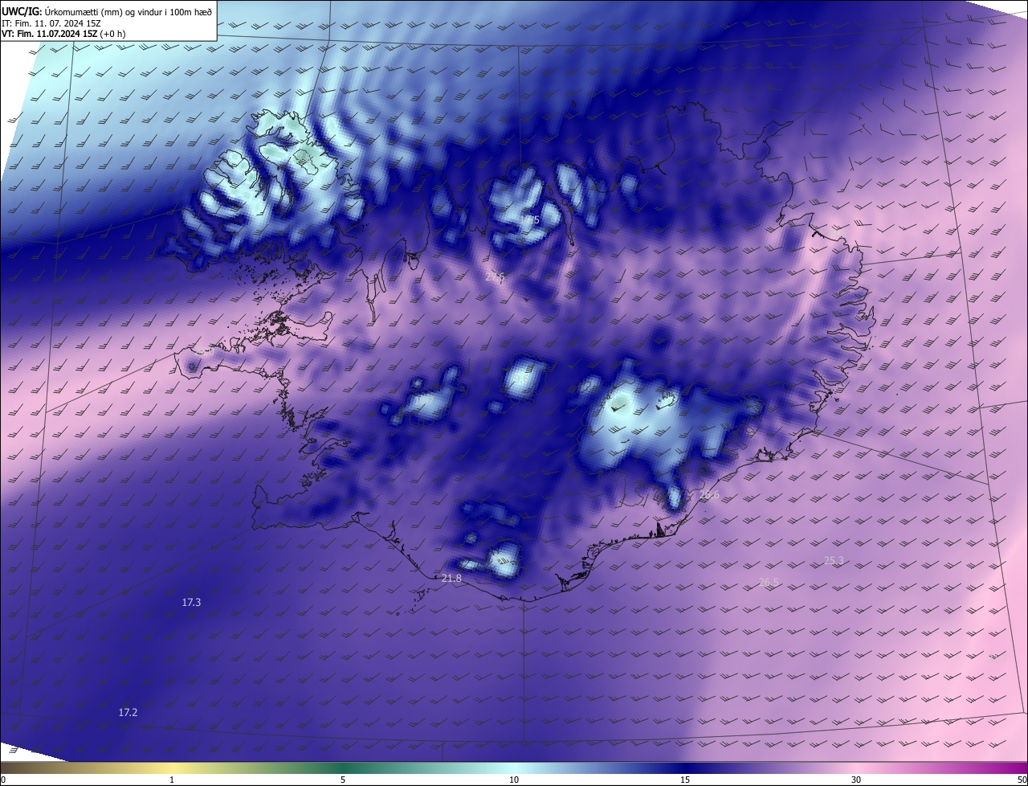Image resolution: width=1028 pixels, height=786 pixels.
Task: Click the 'VT: Fim. 11.07.2024 15Z (+0 h)' line
Action: (63, 34)
